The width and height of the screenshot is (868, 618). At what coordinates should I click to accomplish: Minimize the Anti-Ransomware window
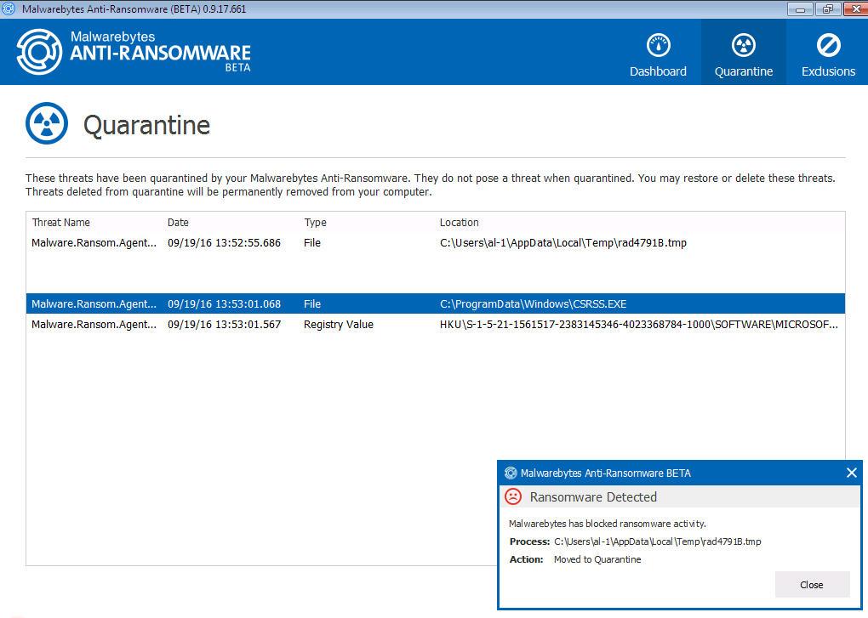pos(800,9)
